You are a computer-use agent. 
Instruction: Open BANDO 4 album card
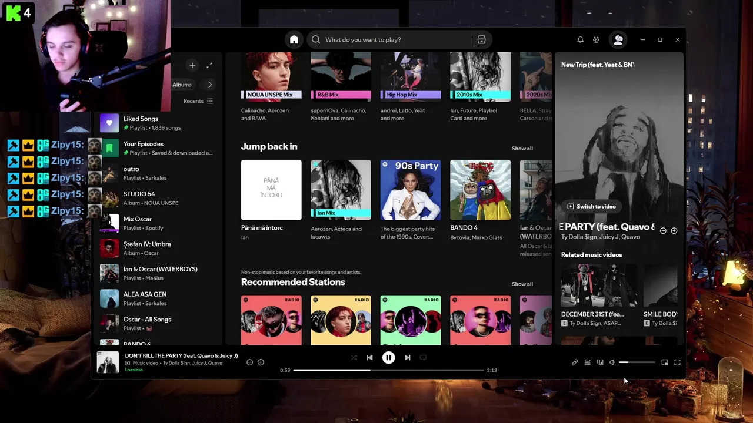pyautogui.click(x=480, y=202)
